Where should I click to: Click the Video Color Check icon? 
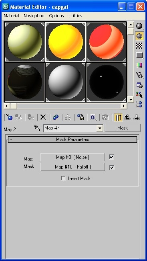click(x=139, y=65)
